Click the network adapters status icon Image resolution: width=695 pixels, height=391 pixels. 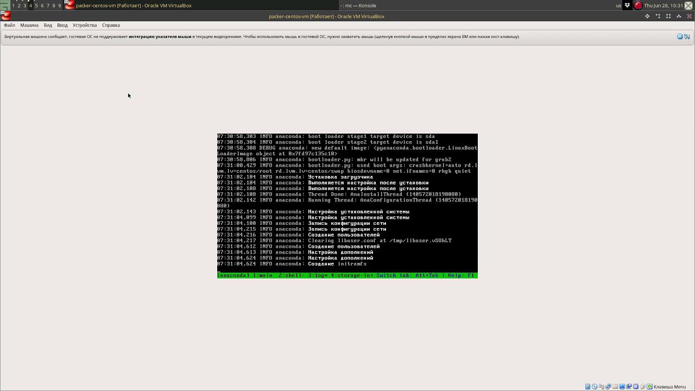[609, 387]
